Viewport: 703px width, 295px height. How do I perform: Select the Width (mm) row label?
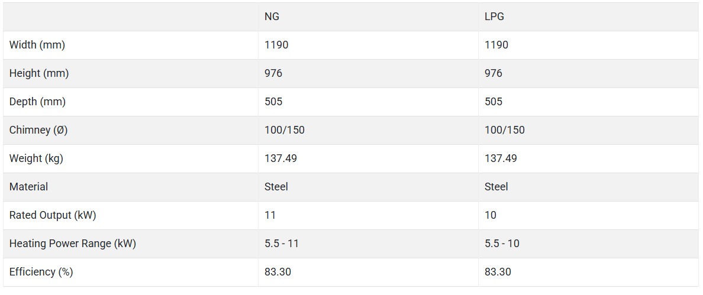coord(37,45)
